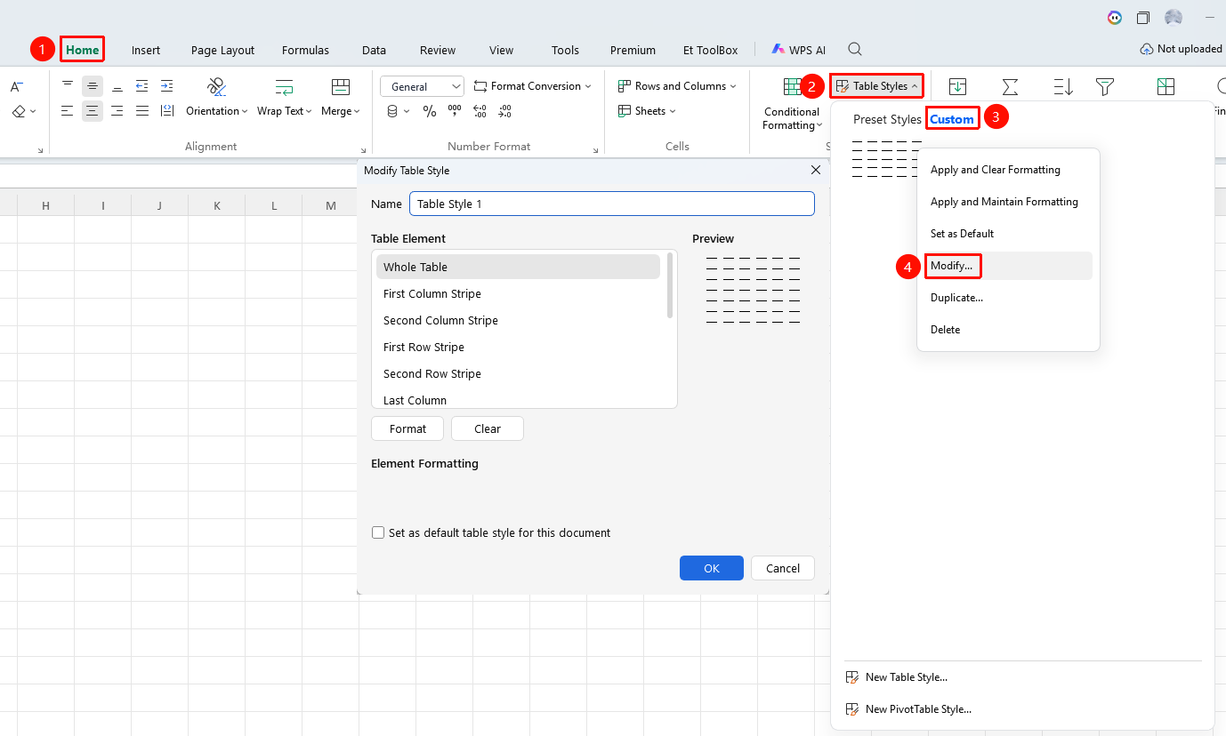Click the Format button in dialog
This screenshot has height=736, width=1226.
pos(407,428)
